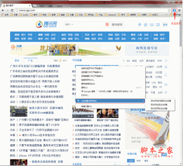183x166 pixels.
Task: Click the 网络监督专区 banner
Action: 147,50
